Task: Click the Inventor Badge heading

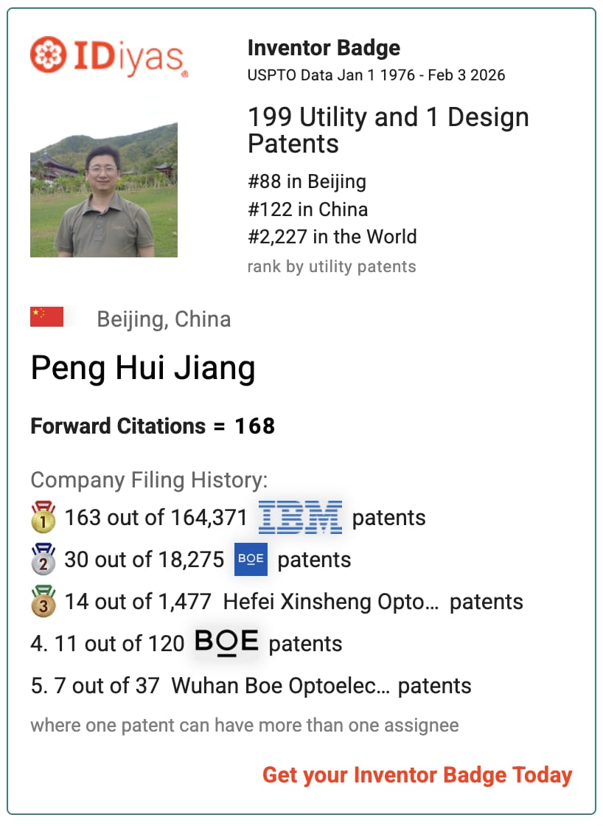Action: pos(324,48)
